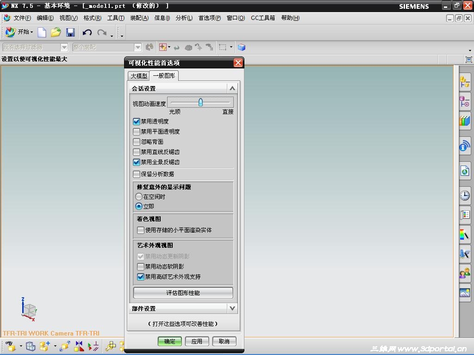Open the 编辑(E) menu
The height and width of the screenshot is (355, 474).
pyautogui.click(x=45, y=18)
